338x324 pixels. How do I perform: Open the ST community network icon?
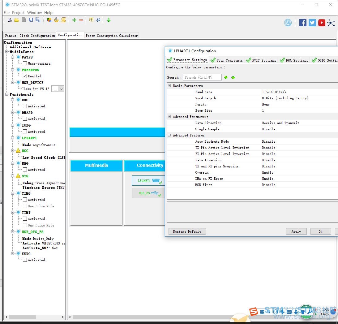[331, 23]
